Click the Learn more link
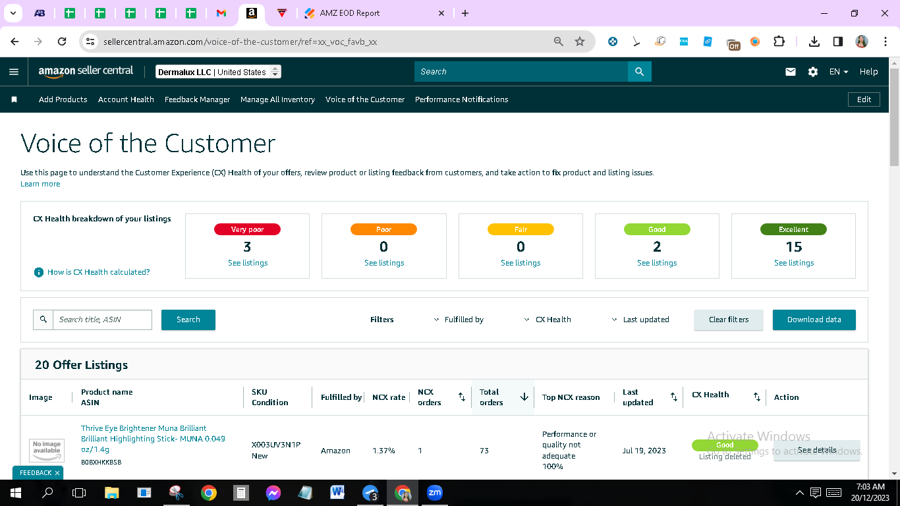Screen dimensions: 900x506 pos(40,184)
